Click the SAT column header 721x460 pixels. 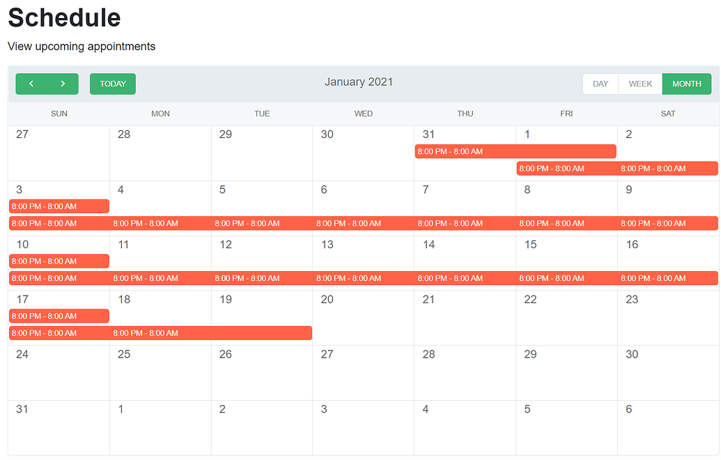tap(667, 114)
